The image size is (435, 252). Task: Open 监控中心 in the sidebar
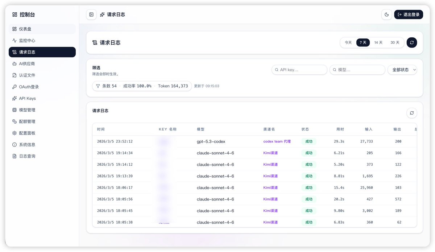[42, 41]
